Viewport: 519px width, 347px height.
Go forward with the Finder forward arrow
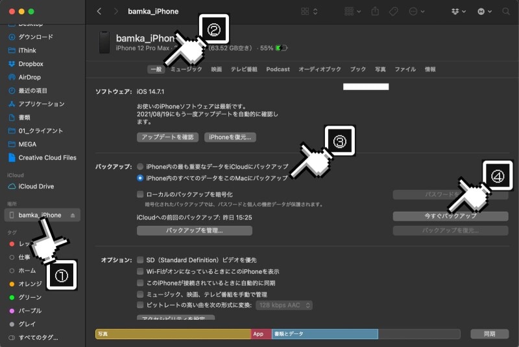tap(115, 11)
